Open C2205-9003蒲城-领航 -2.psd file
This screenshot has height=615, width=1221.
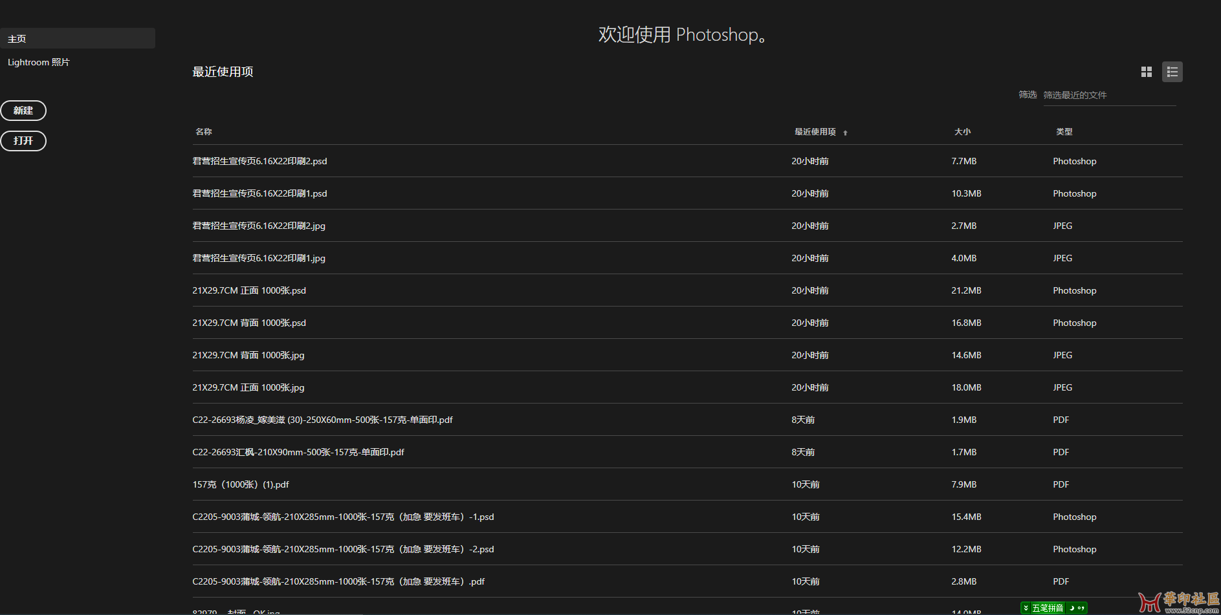343,549
